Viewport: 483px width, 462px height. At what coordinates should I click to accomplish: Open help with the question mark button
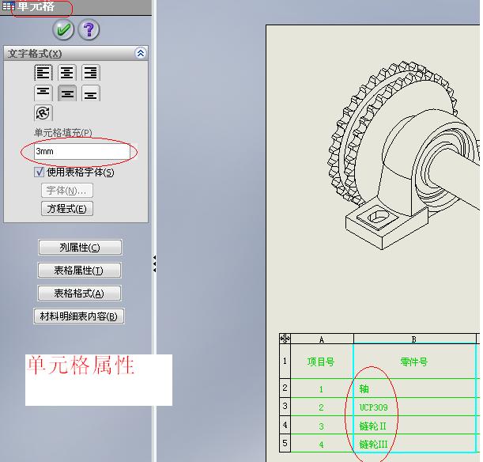89,29
